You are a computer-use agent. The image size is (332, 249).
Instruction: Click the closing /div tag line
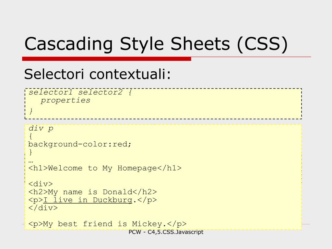coord(43,208)
